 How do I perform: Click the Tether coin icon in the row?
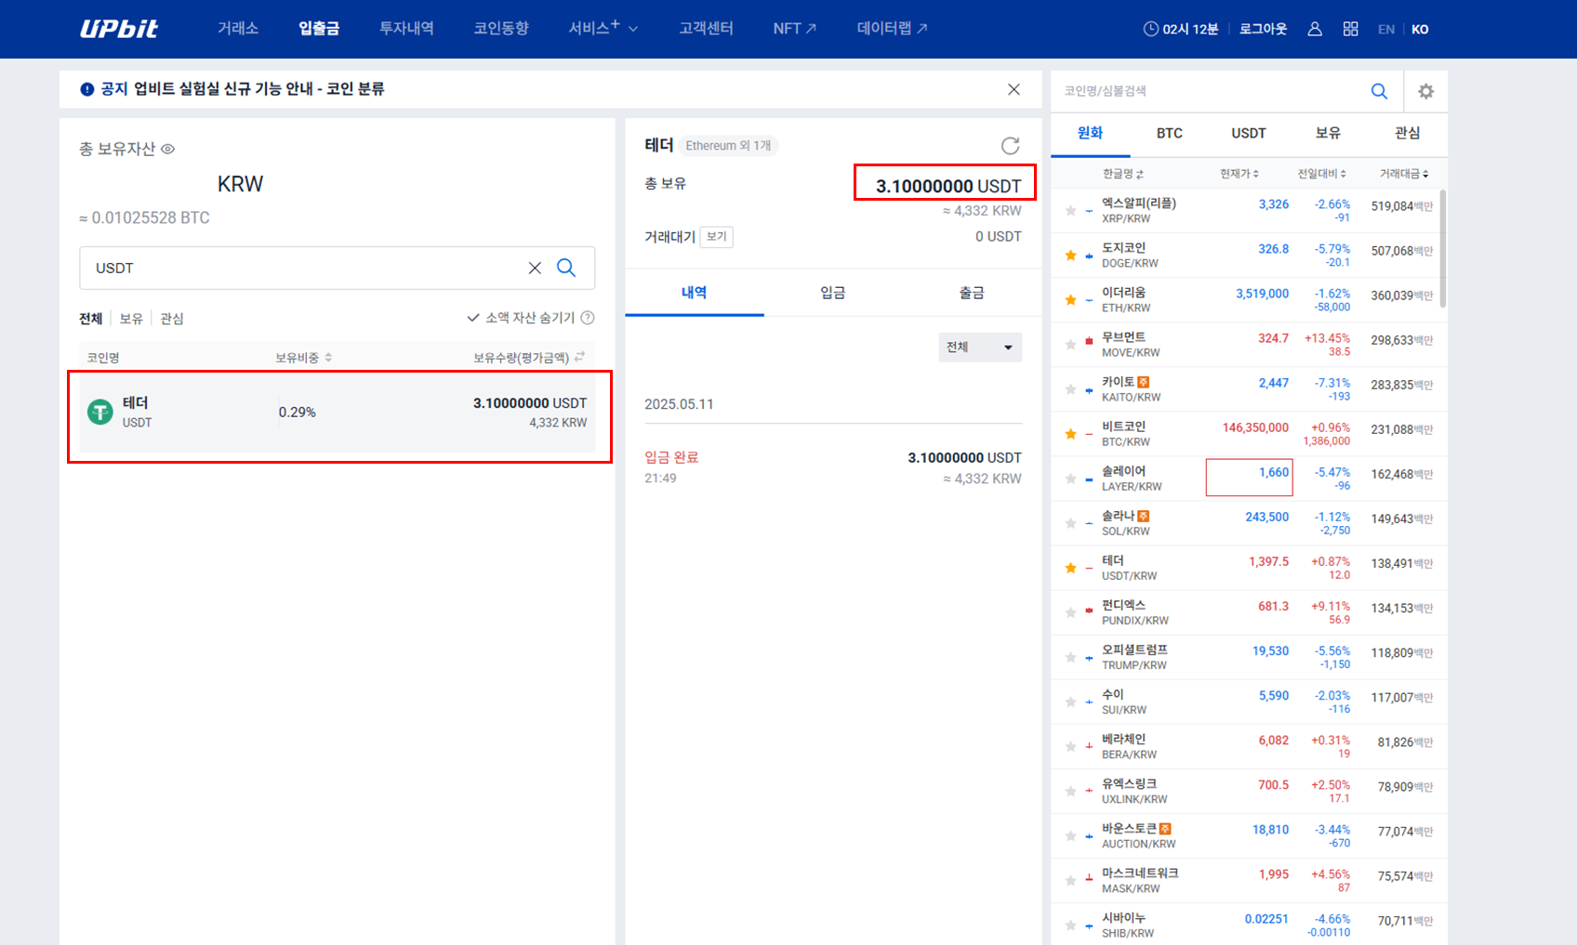[100, 412]
